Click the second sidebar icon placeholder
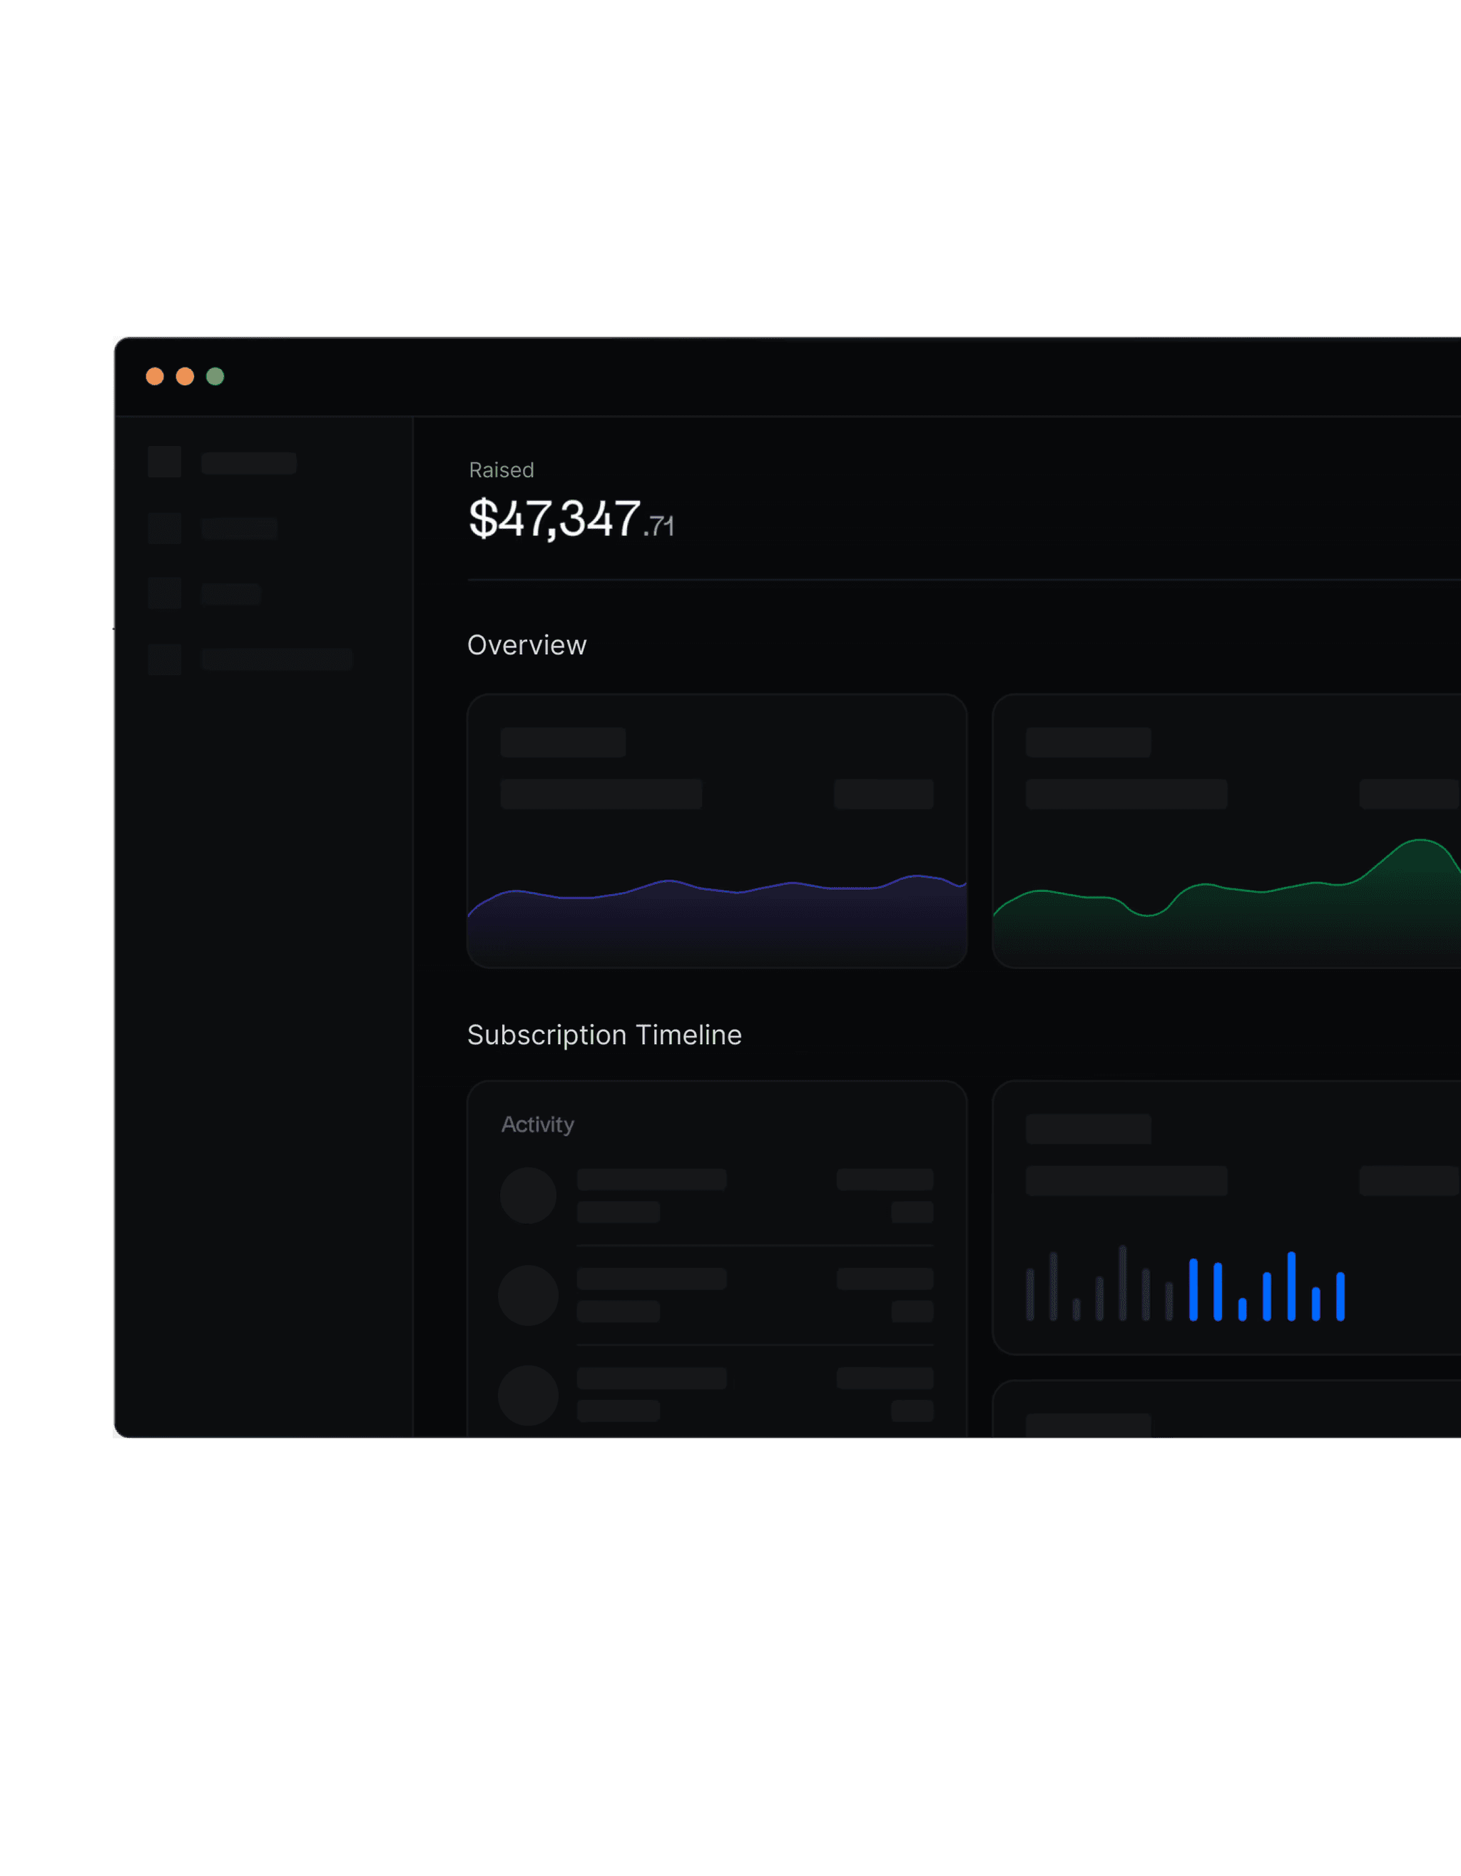Screen dimensions: 1461x1876 pyautogui.click(x=164, y=528)
